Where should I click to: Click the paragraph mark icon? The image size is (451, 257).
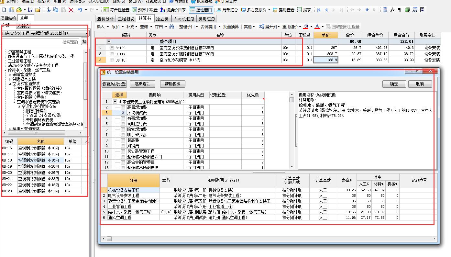click(400, 10)
